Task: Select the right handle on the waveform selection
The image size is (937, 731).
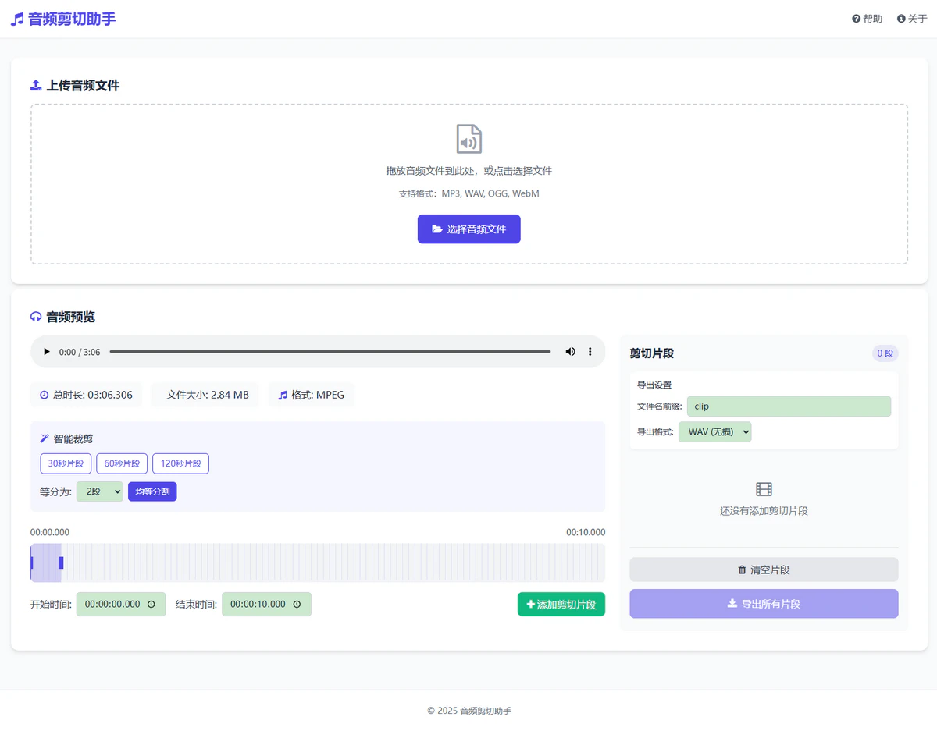Action: click(61, 562)
